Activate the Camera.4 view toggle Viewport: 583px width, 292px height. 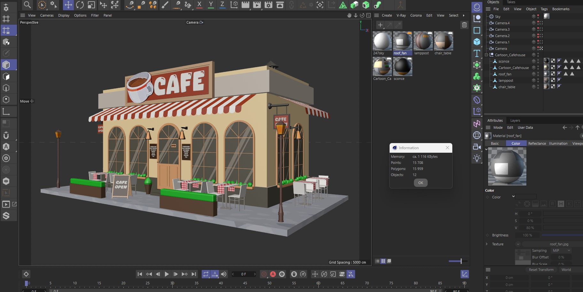point(541,23)
